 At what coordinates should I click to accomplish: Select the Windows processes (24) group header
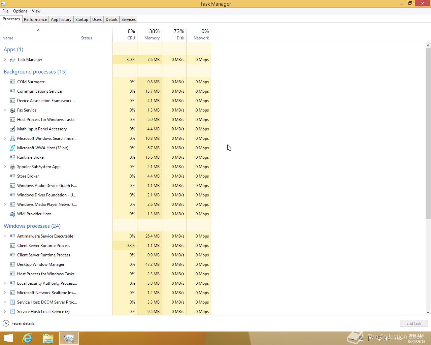[32, 226]
